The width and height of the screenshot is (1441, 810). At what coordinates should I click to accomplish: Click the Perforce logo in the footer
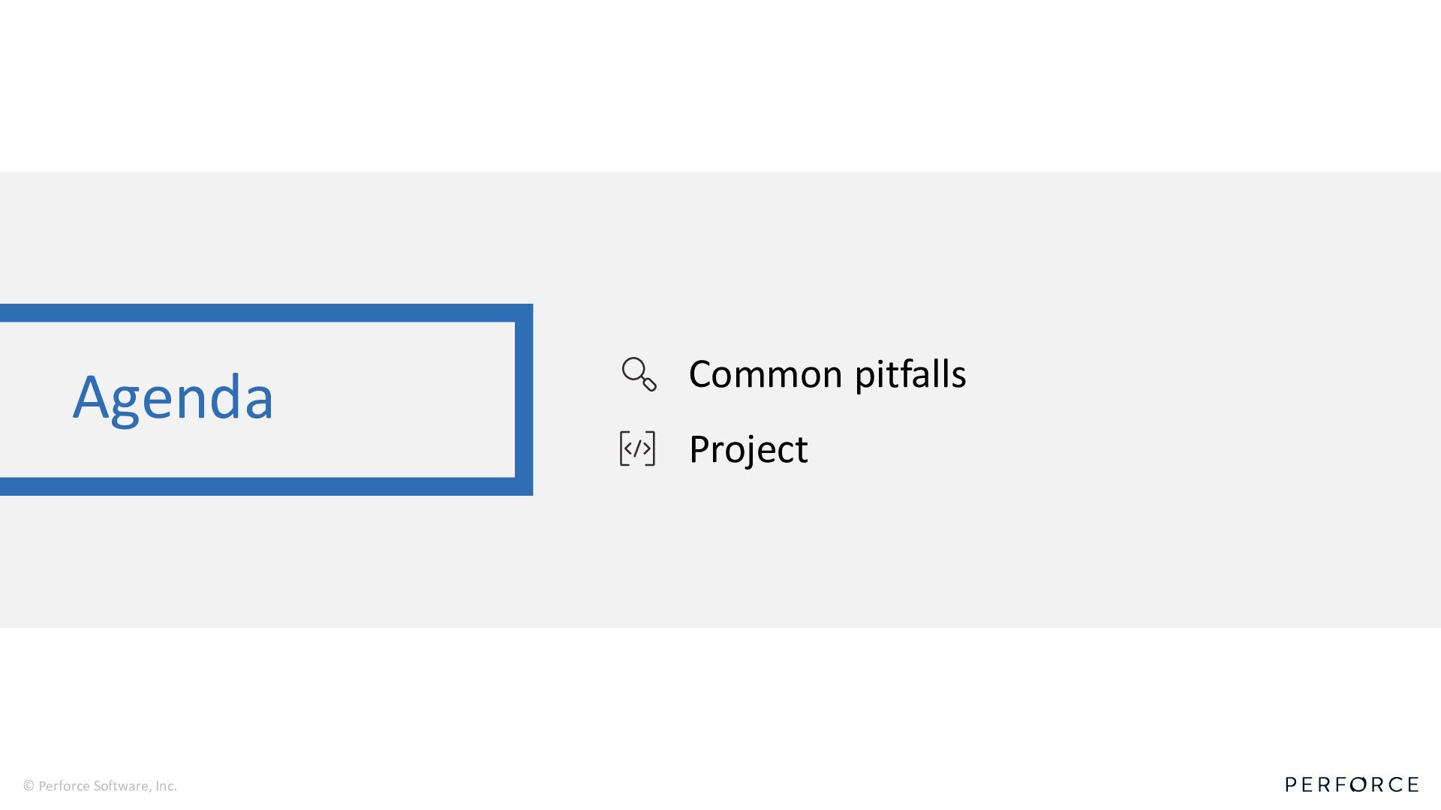point(1352,784)
